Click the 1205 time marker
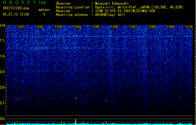Image resolution: width=196 pixels, height=125 pixels. click(x=96, y=27)
